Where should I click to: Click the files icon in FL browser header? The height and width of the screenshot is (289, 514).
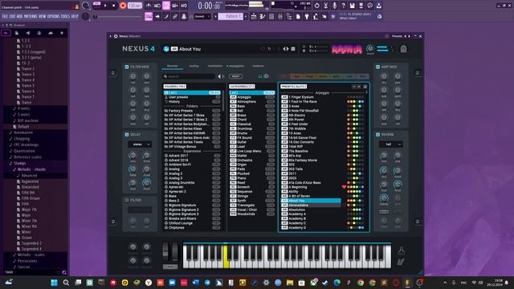(17, 33)
